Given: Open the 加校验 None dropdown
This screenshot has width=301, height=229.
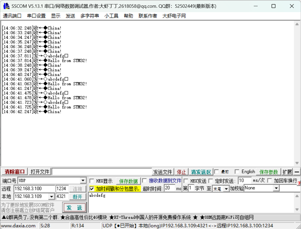Looking at the screenshot, I should click(x=276, y=188).
